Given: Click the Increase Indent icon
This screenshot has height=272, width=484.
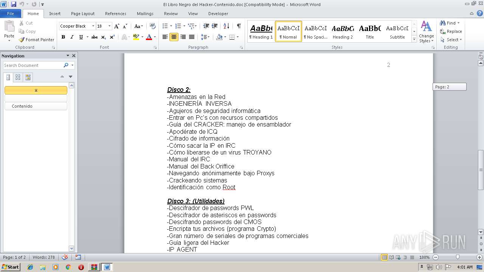Looking at the screenshot, I should coord(215,26).
